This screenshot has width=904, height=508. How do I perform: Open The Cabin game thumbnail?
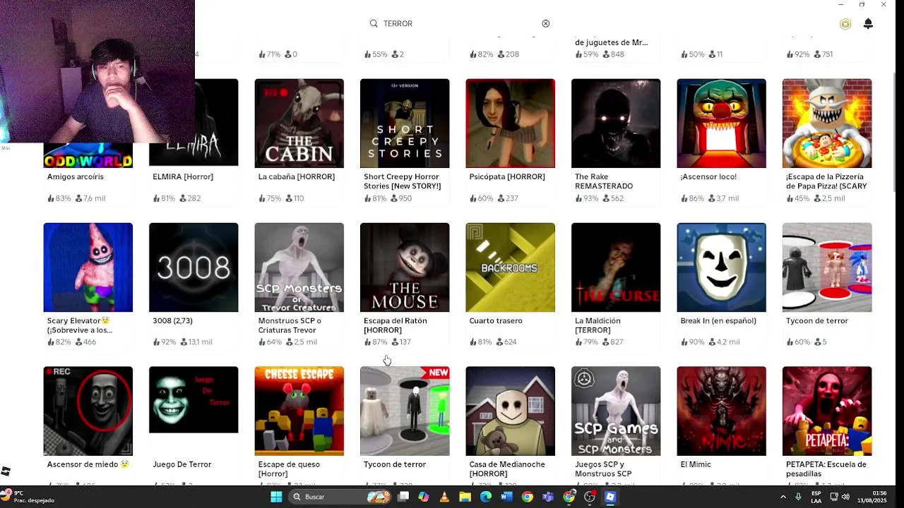point(299,123)
